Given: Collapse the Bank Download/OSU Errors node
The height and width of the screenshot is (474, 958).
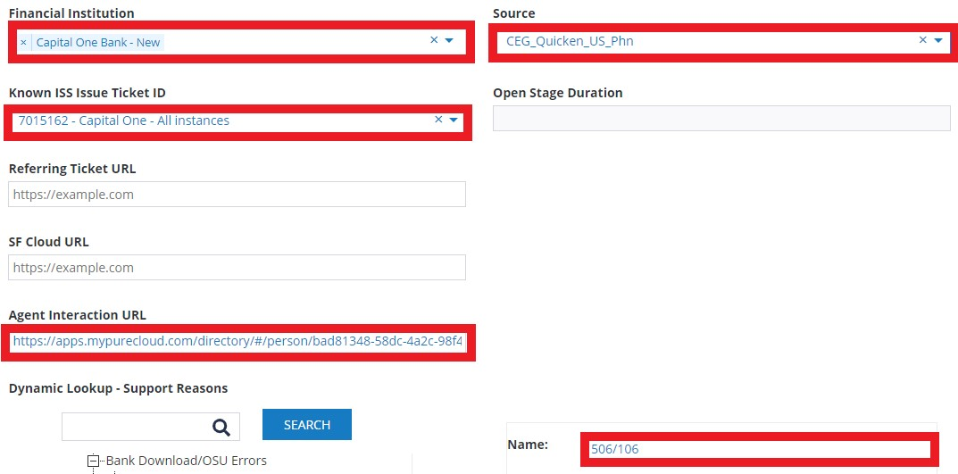Looking at the screenshot, I should [x=92, y=462].
